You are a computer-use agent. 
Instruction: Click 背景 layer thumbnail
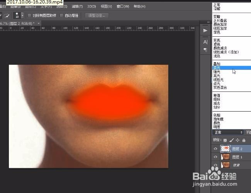point(225,165)
